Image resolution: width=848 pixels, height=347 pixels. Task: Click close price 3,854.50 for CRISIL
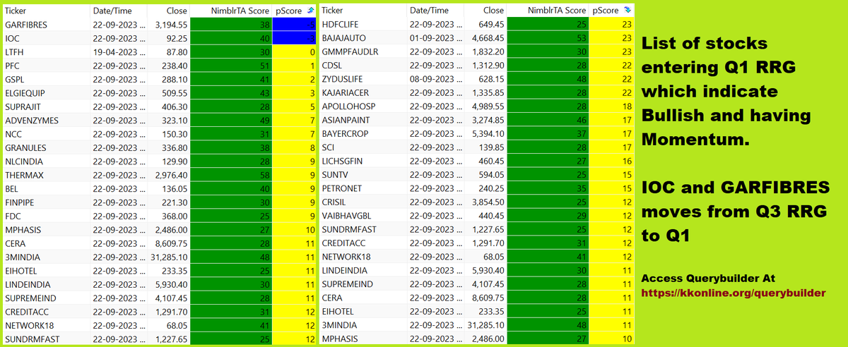pyautogui.click(x=489, y=202)
